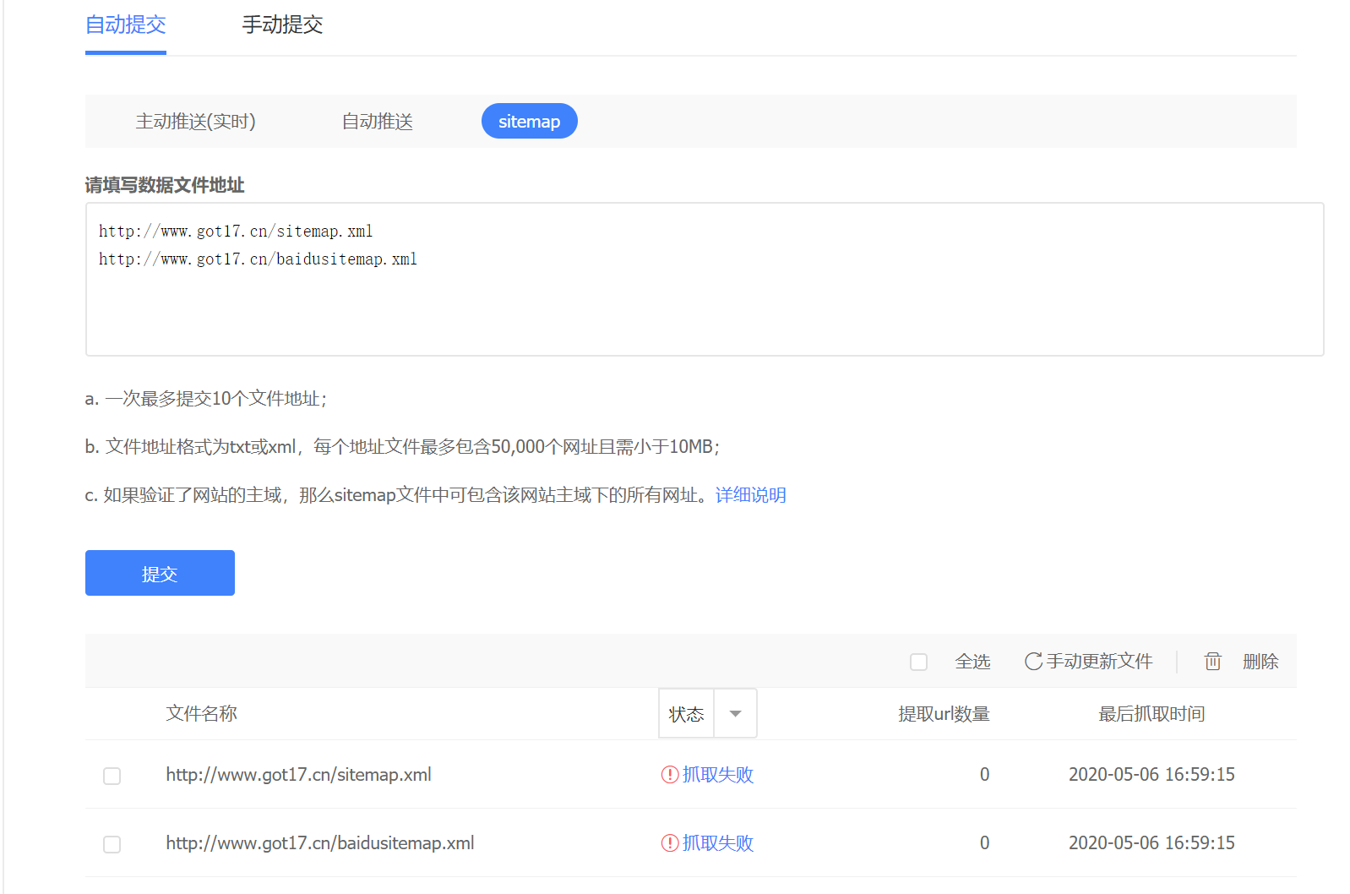Select the sitemap pill tab
Screen dimensions: 1350x894
click(x=529, y=122)
